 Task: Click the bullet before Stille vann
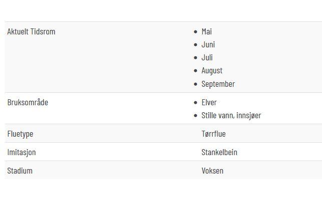tap(195, 116)
